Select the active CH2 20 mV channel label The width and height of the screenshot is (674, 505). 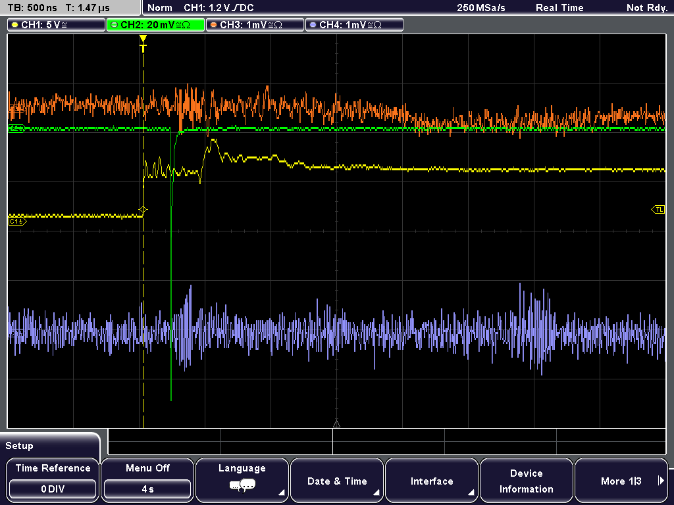pyautogui.click(x=155, y=25)
